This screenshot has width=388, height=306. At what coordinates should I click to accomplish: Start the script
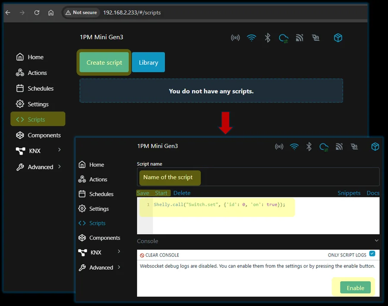point(161,193)
